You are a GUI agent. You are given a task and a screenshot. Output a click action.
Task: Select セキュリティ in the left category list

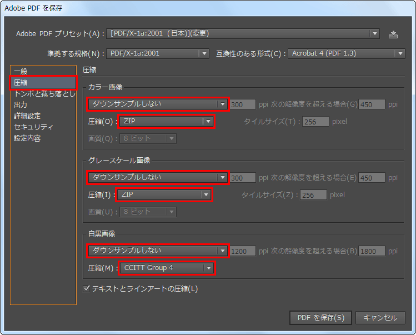[43, 127]
